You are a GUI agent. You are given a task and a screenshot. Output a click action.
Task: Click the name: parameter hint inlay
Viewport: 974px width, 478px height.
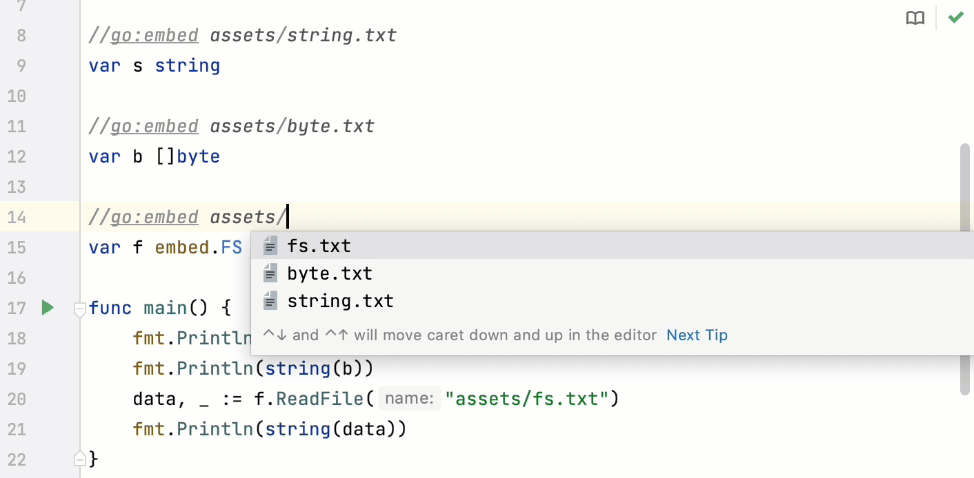click(409, 398)
